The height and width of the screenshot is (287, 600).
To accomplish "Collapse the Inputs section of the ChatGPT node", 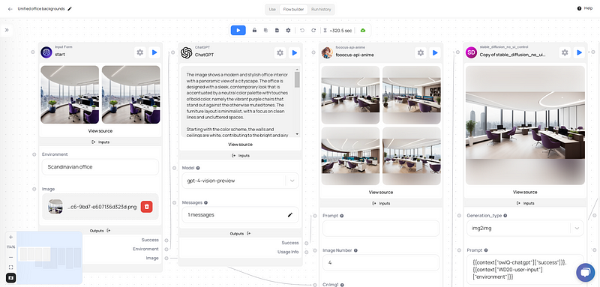I will (x=240, y=156).
